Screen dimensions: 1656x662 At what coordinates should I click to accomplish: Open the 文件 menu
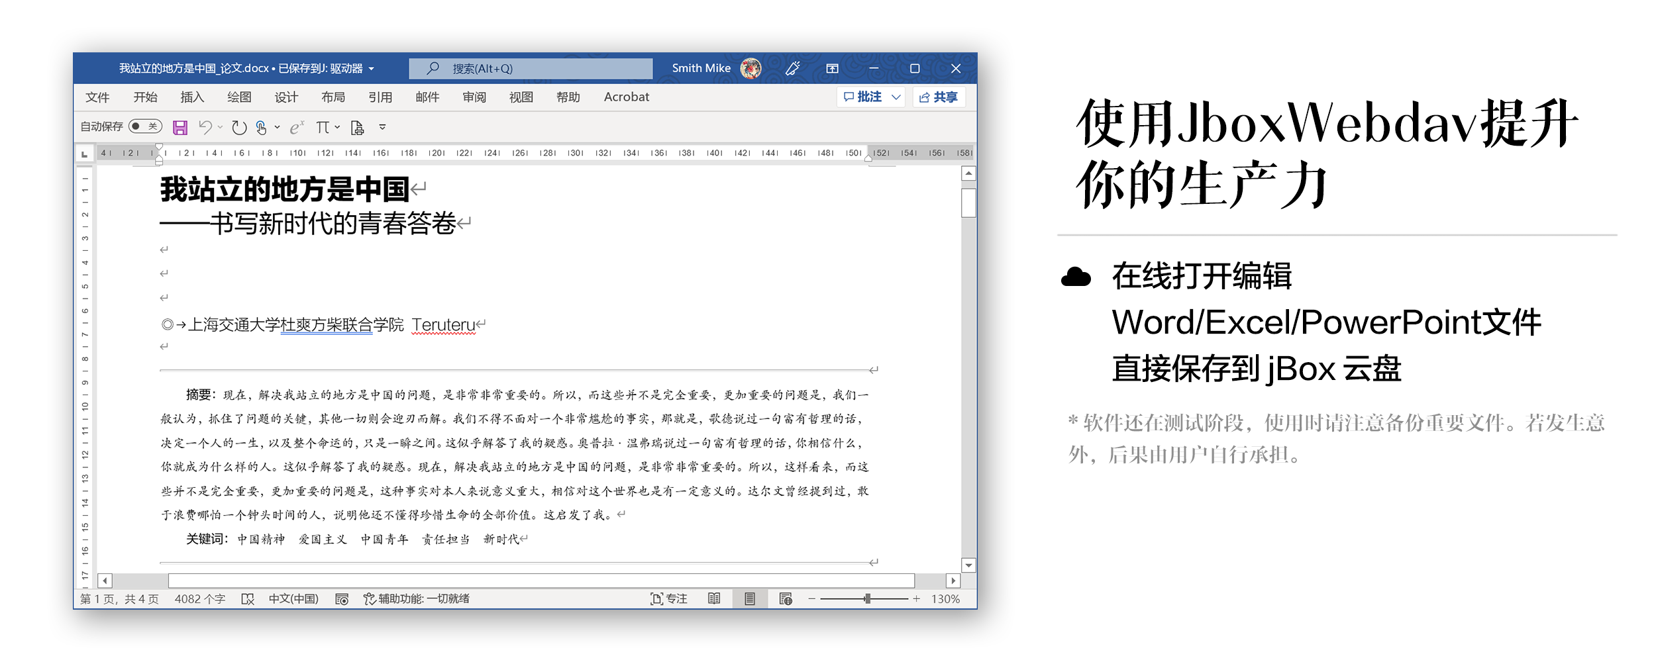coord(97,97)
